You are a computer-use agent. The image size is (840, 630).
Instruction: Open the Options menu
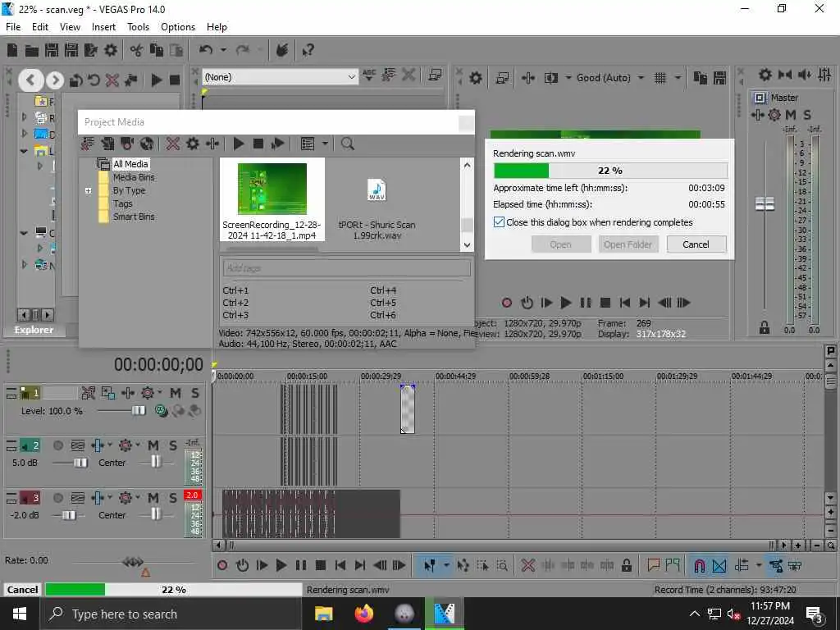(178, 27)
